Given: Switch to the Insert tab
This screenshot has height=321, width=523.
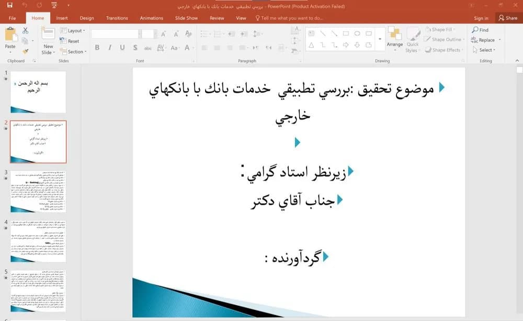Looking at the screenshot, I should (62, 18).
